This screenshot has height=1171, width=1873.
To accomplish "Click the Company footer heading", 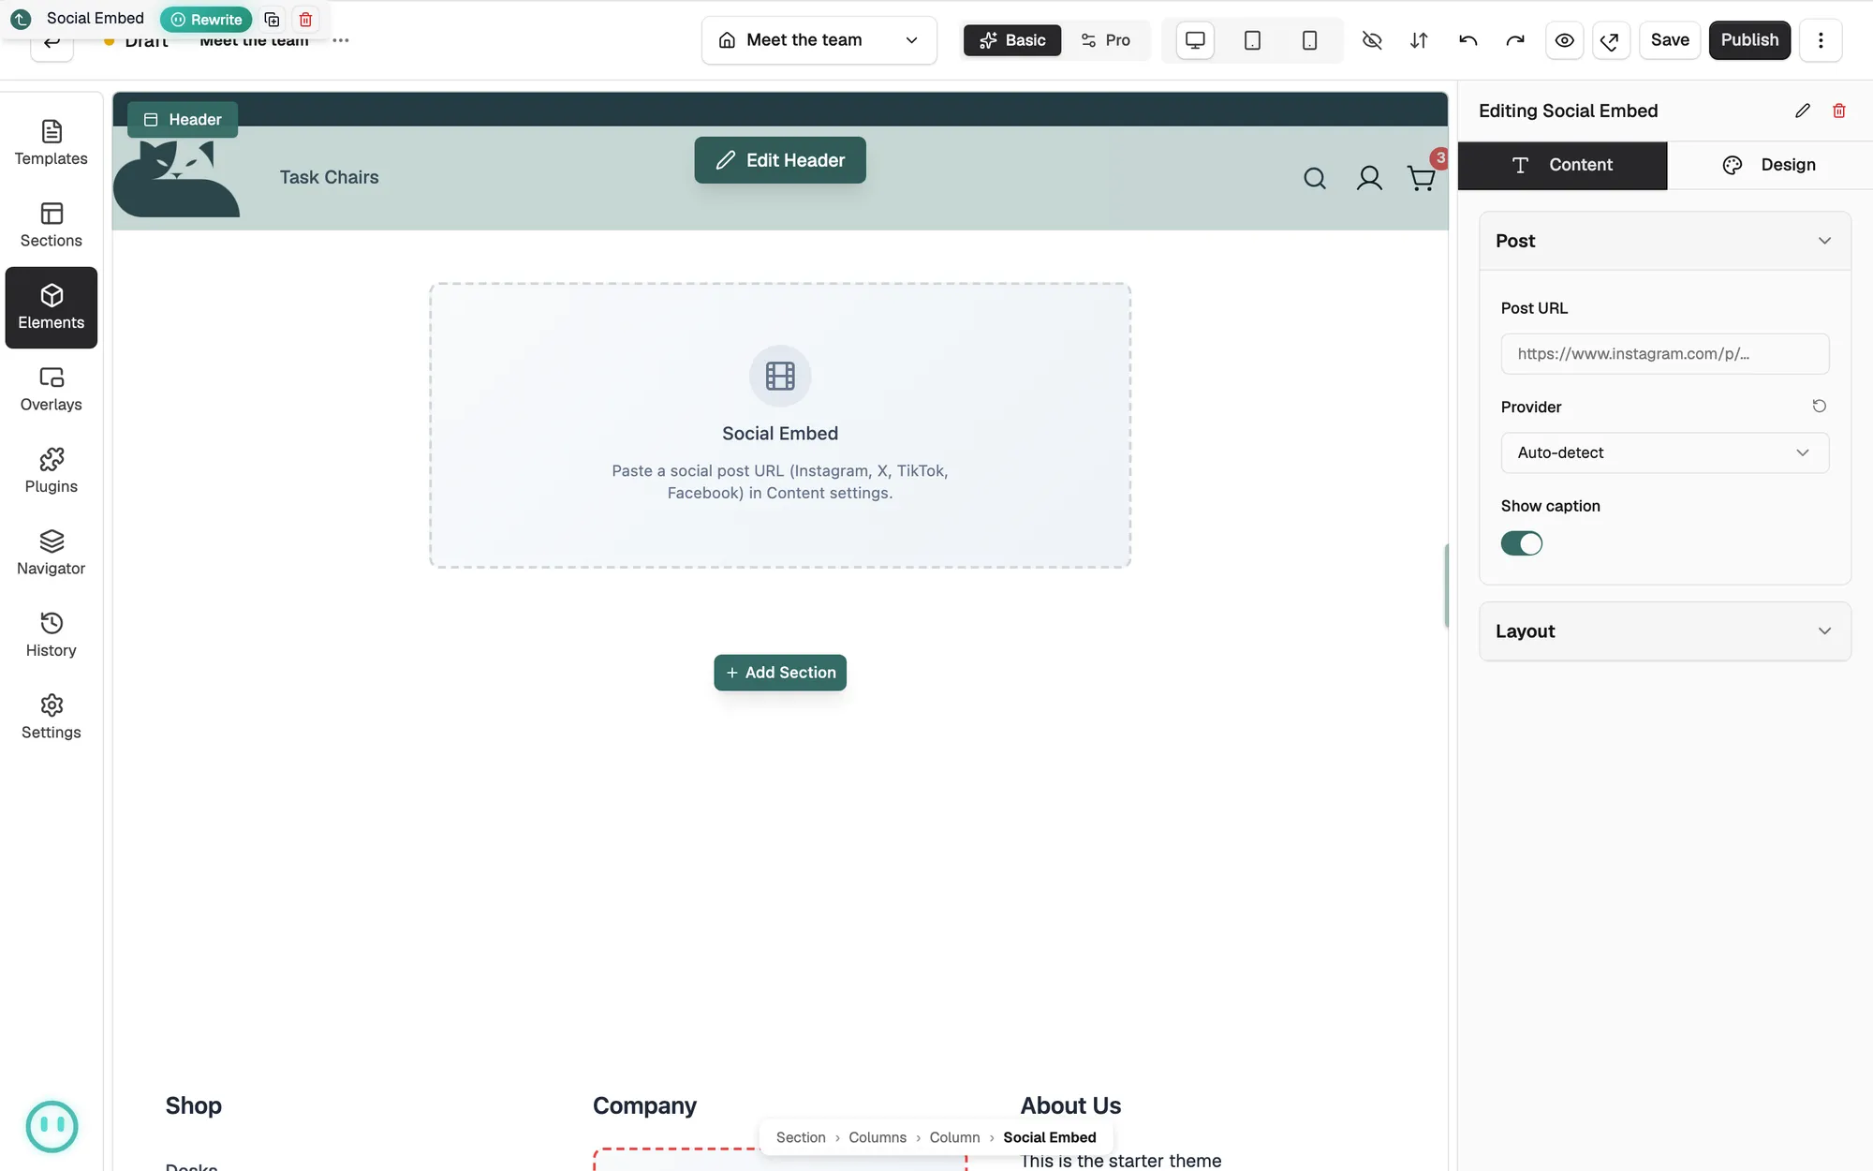I will point(644,1105).
